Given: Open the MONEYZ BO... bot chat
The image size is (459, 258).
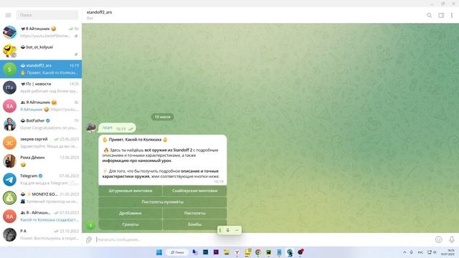Looking at the screenshot, I should [41, 198].
